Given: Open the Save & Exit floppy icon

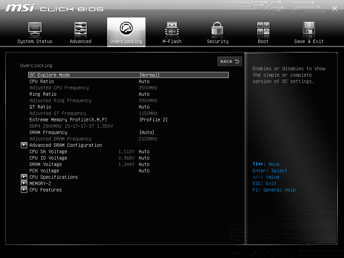Looking at the screenshot, I should point(309,29).
